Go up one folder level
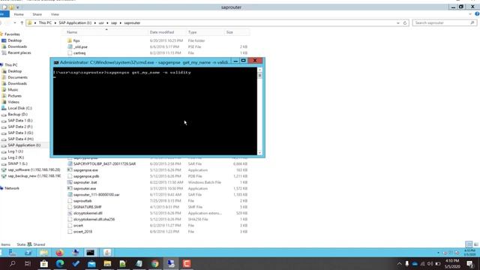480x270 pixels. pyautogui.click(x=22, y=23)
